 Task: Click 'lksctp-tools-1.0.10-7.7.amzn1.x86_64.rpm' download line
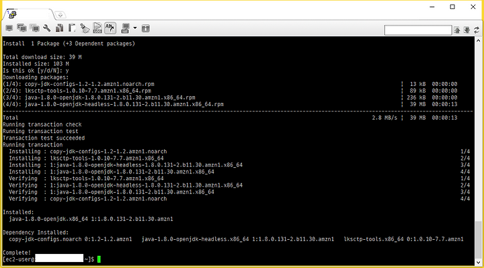[x=77, y=91]
